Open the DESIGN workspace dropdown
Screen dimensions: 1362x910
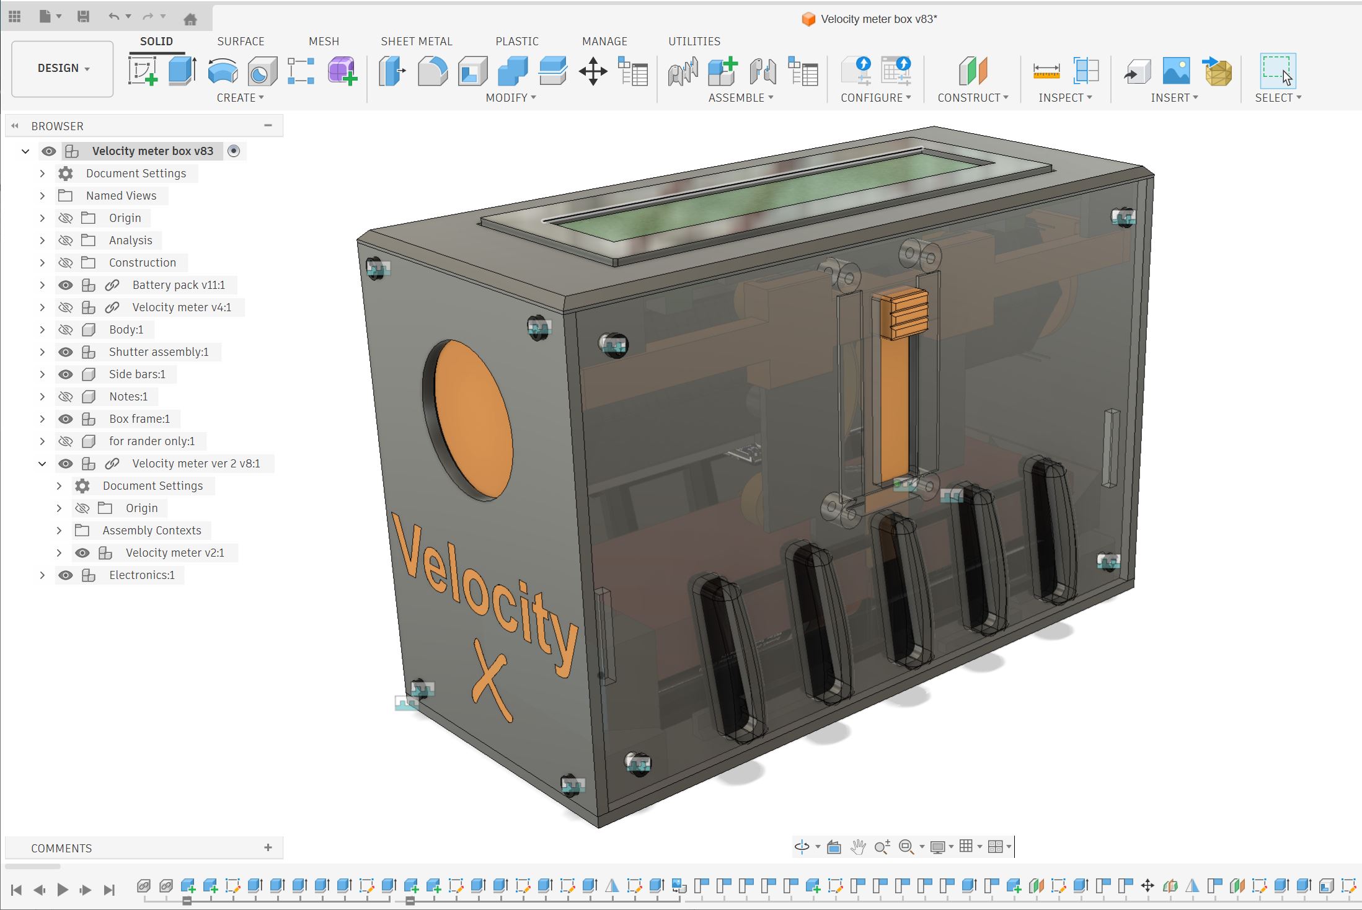[63, 68]
